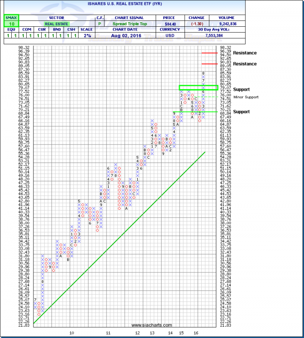Viewport: 304px width, 338px height.
Task: Click the siacharts.com watermark link
Action: 151,325
